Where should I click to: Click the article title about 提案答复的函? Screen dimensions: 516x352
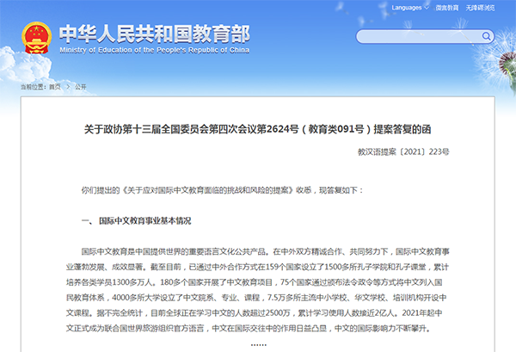(x=257, y=128)
